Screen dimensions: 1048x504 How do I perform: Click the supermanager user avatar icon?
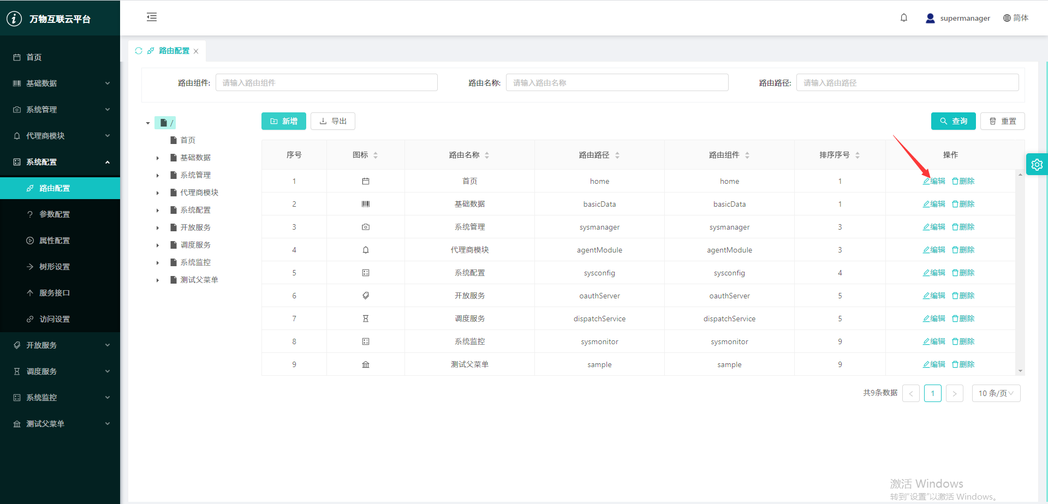pyautogui.click(x=930, y=18)
